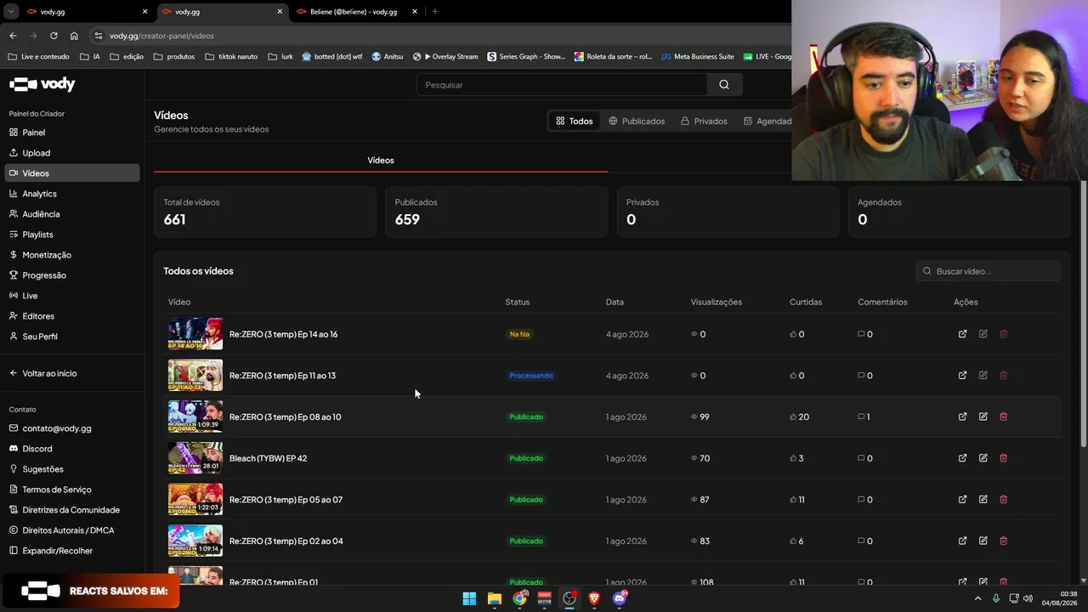Click the vody logo in the sidebar
The height and width of the screenshot is (612, 1088).
[x=42, y=84]
